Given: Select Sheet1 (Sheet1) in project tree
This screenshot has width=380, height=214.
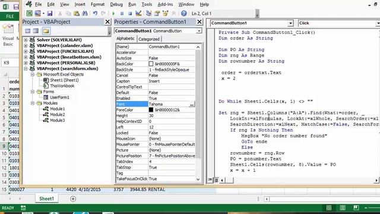Looking at the screenshot, I should (64, 80).
